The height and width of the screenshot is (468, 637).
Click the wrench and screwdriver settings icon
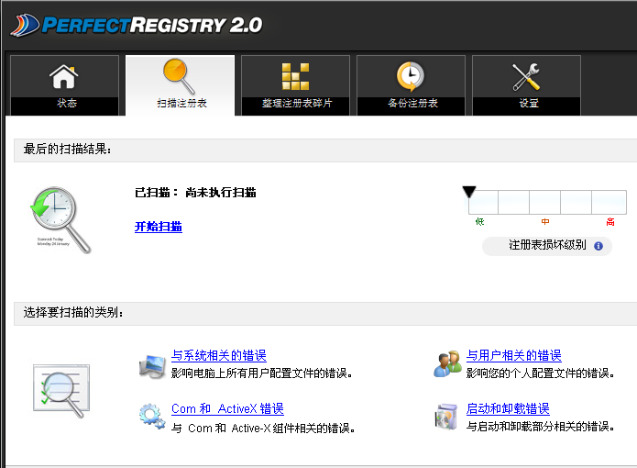[526, 76]
